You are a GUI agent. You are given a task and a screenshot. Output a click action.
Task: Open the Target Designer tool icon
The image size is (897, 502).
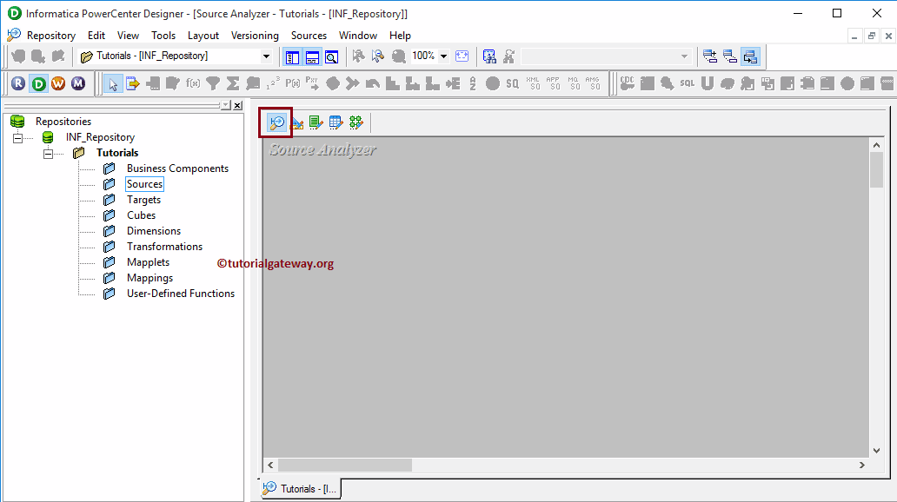pyautogui.click(x=297, y=122)
